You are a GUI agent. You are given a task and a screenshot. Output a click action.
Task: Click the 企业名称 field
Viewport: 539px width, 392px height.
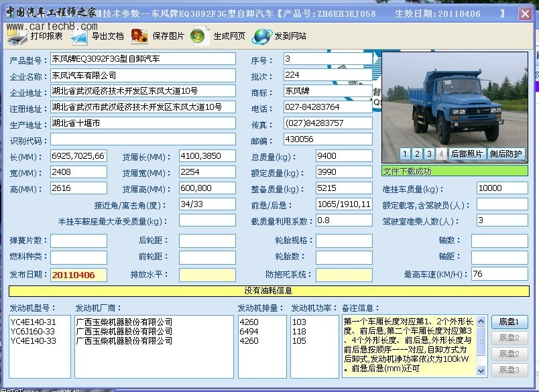pyautogui.click(x=143, y=75)
